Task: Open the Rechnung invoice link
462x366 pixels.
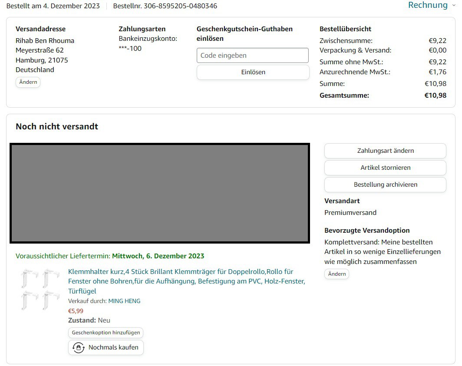Action: [x=427, y=5]
